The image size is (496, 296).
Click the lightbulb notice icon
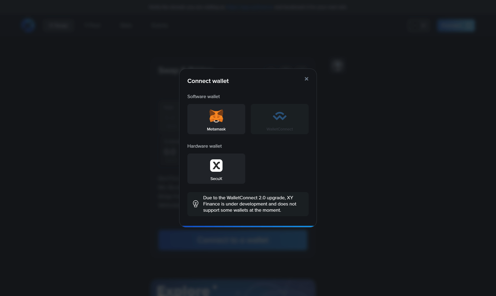[x=196, y=204]
